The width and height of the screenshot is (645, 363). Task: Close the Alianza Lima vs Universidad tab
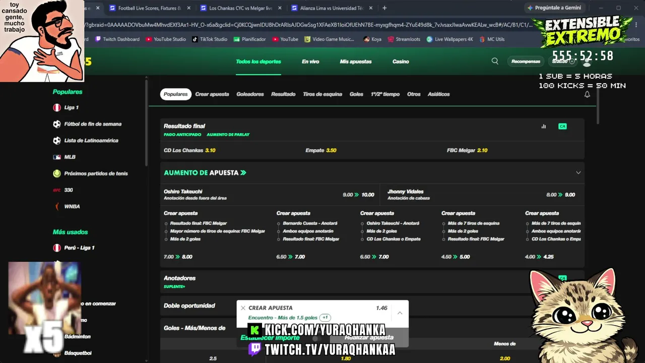click(371, 8)
